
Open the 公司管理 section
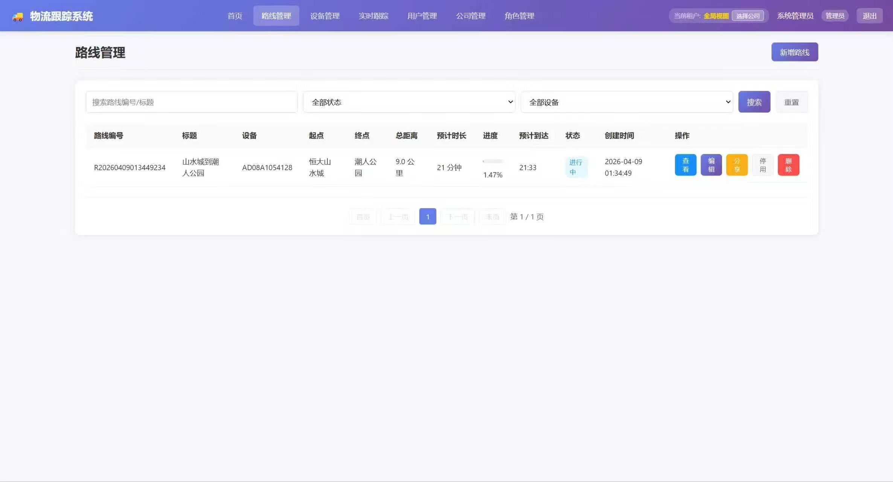[x=471, y=16]
